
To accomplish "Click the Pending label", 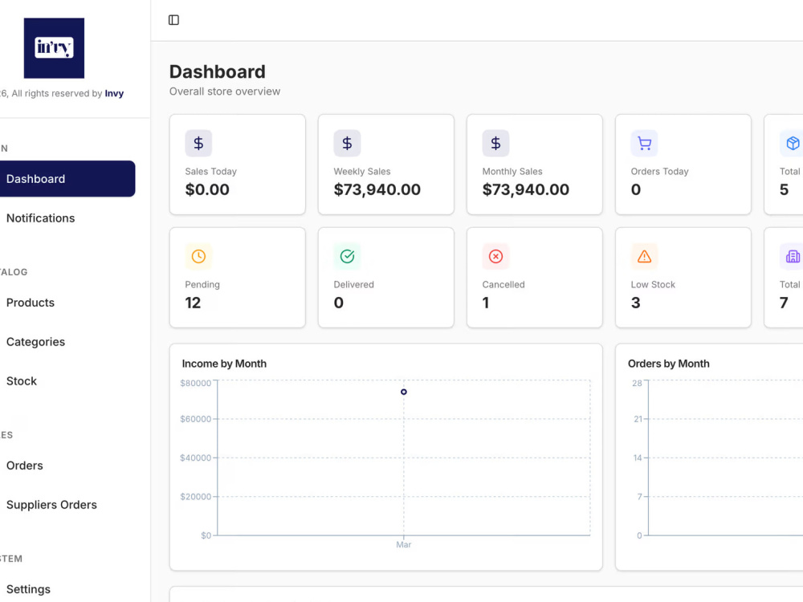I will [x=202, y=284].
